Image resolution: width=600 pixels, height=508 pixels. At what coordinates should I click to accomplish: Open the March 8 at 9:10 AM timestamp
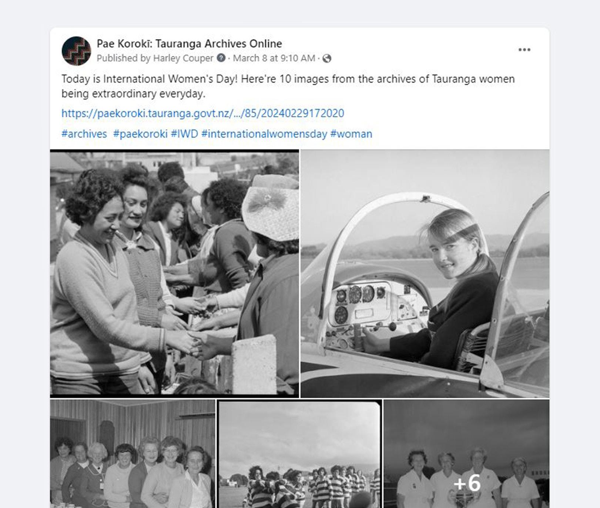pos(274,58)
